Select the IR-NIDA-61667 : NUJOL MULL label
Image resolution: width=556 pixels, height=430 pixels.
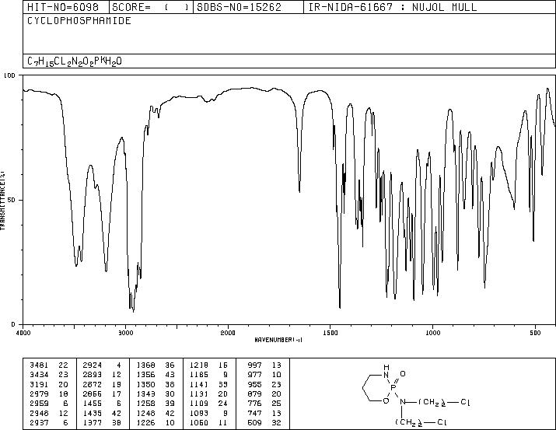tap(393, 7)
